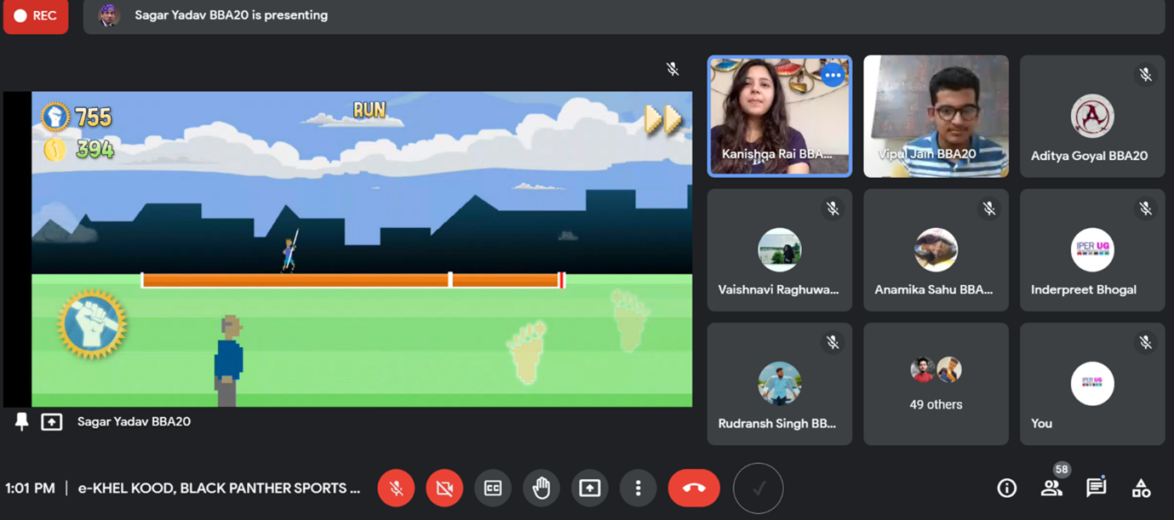Show the participants list (58)
1174x520 pixels.
click(x=1051, y=488)
